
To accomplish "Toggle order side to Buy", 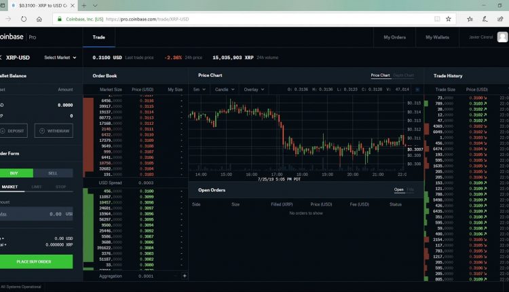I will pos(15,173).
